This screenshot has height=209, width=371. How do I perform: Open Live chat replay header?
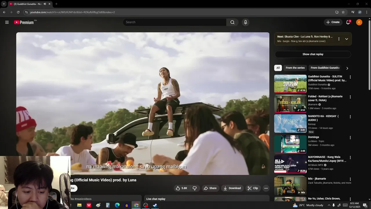pyautogui.click(x=156, y=199)
